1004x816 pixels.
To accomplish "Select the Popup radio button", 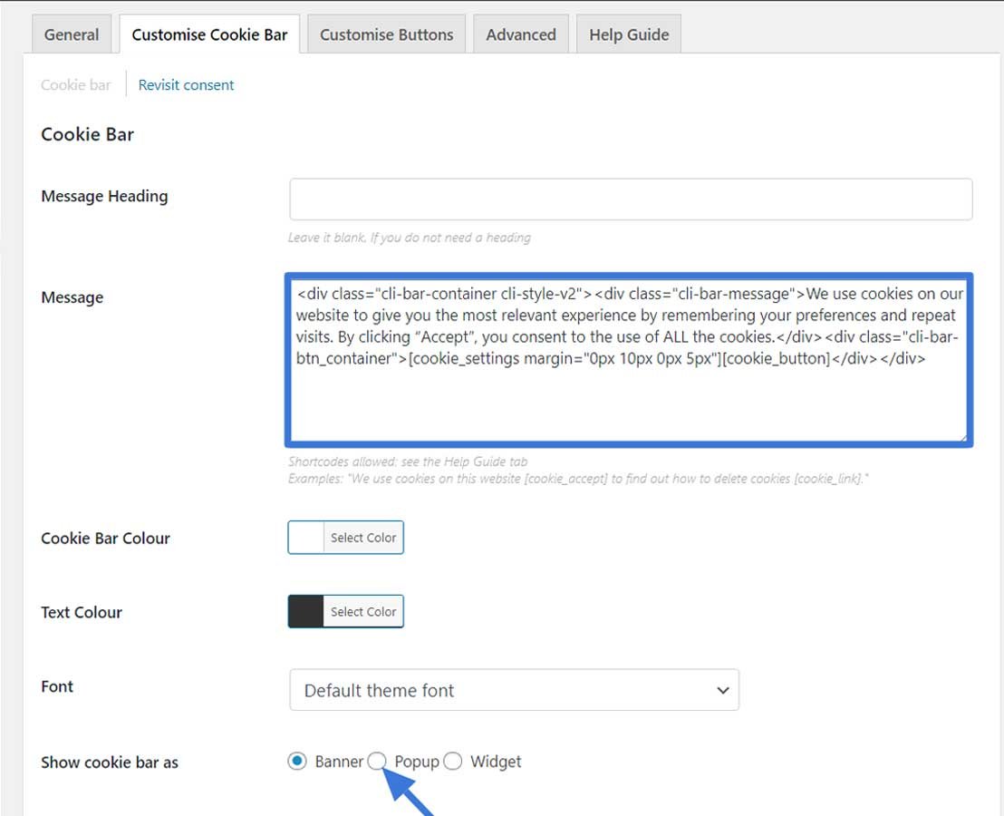I will (x=377, y=762).
